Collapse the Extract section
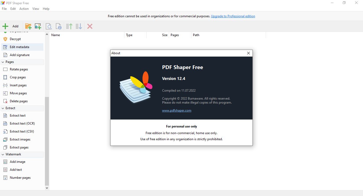Viewport: 363px width, 196px height. 22,108
